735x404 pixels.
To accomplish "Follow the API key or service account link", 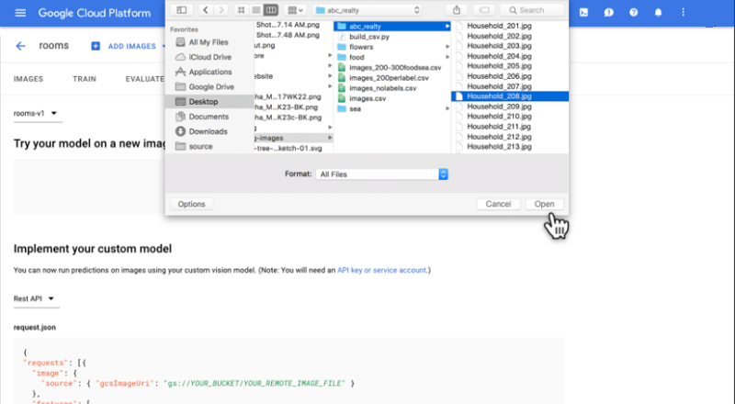I will click(x=382, y=271).
